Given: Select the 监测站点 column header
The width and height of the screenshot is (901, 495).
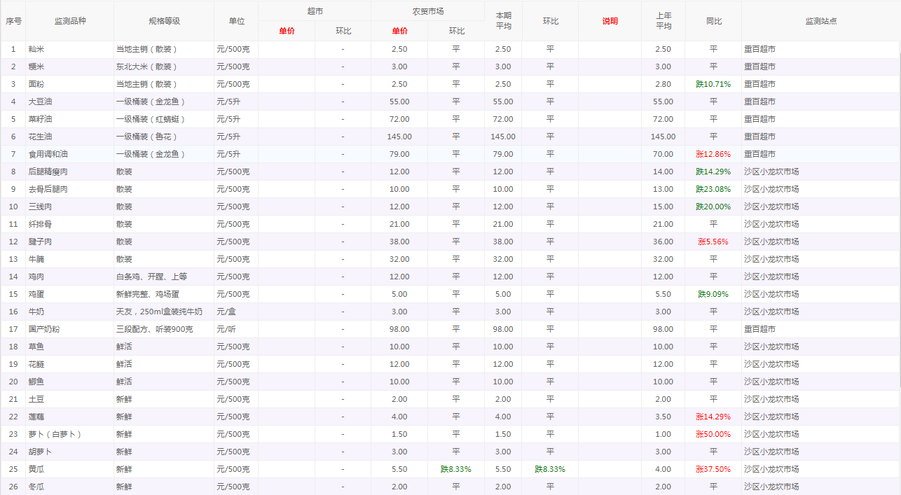Looking at the screenshot, I should point(820,21).
